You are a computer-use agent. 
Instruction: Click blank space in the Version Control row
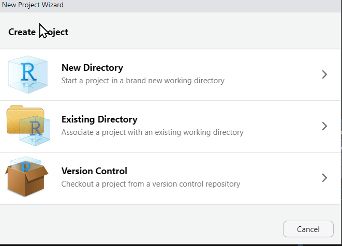(x=279, y=178)
